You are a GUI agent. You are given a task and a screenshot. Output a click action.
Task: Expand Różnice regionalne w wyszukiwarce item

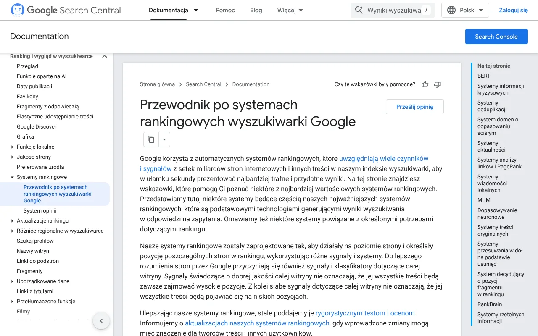pyautogui.click(x=12, y=231)
